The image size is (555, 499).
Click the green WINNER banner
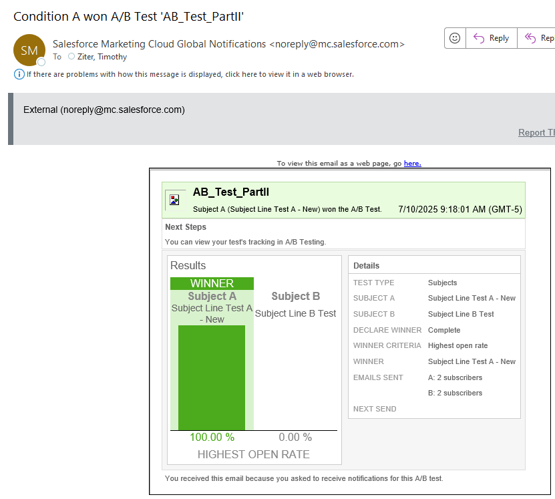212,284
